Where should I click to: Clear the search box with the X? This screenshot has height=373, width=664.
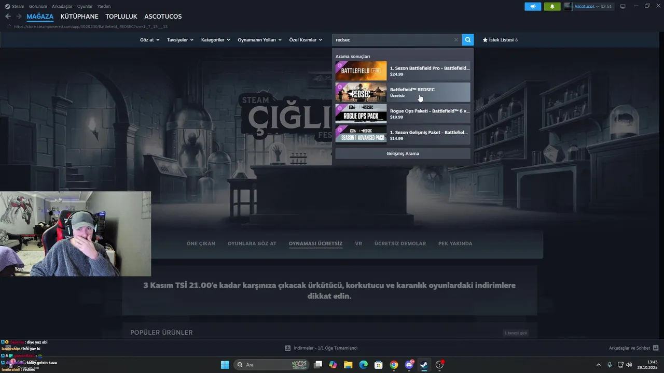pyautogui.click(x=456, y=40)
